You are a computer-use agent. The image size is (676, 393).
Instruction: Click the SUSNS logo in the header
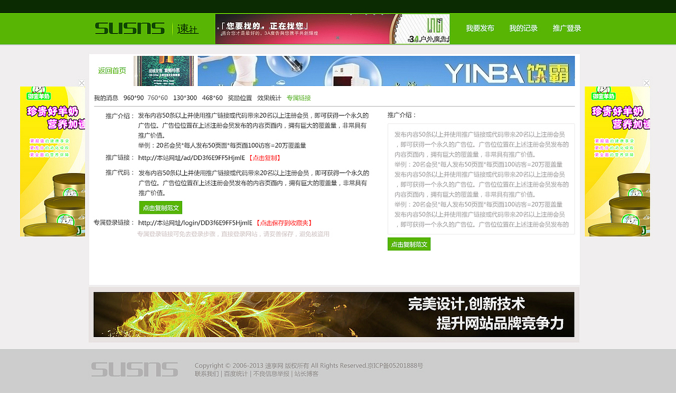pos(129,27)
